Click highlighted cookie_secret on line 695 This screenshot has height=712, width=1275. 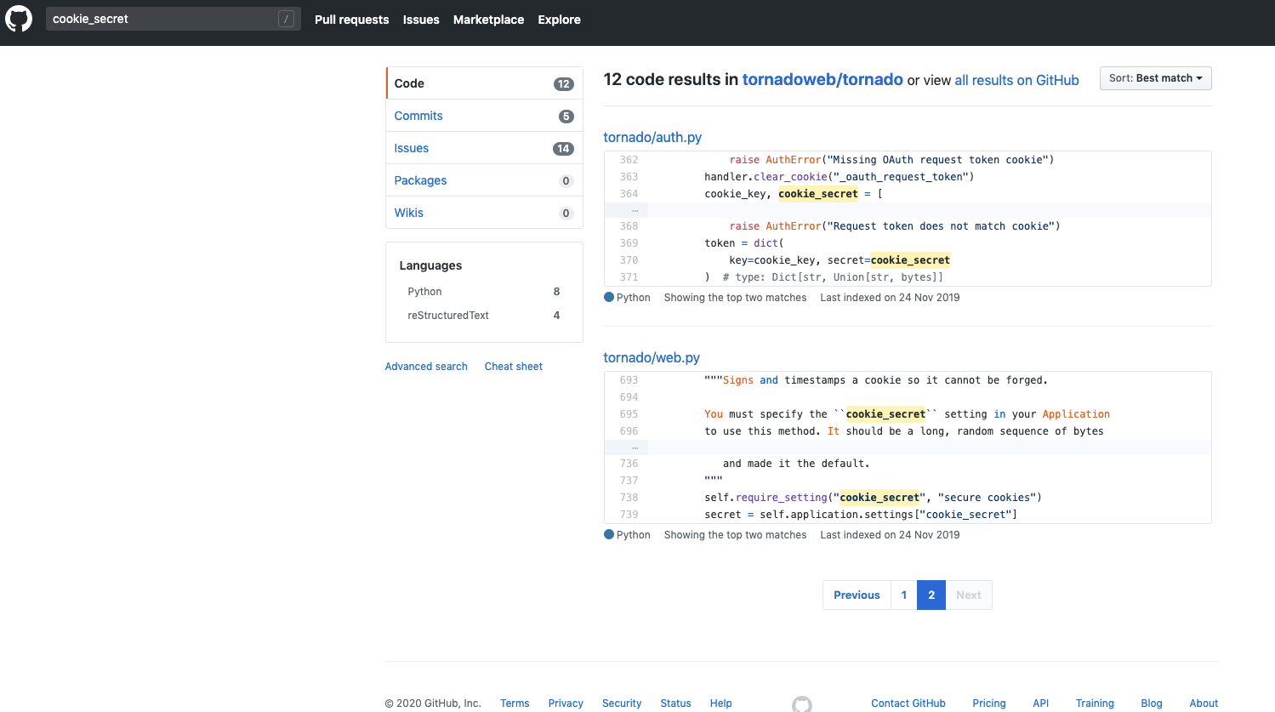(885, 414)
